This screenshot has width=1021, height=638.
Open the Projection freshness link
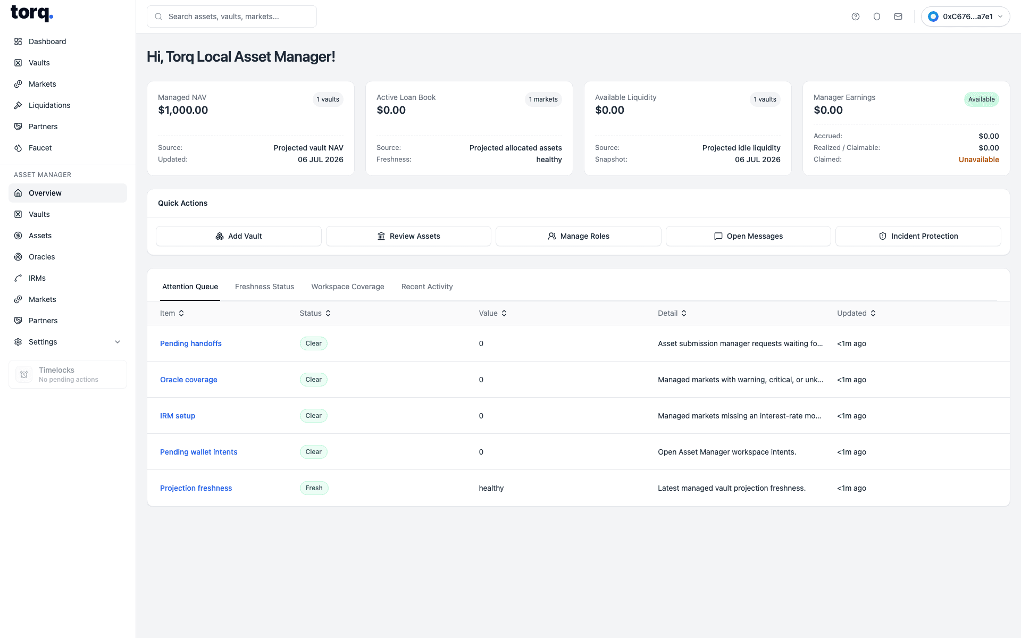[x=196, y=488]
